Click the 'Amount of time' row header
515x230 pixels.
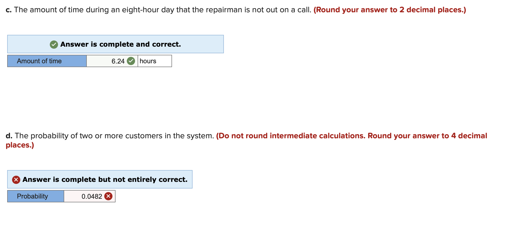[46, 61]
